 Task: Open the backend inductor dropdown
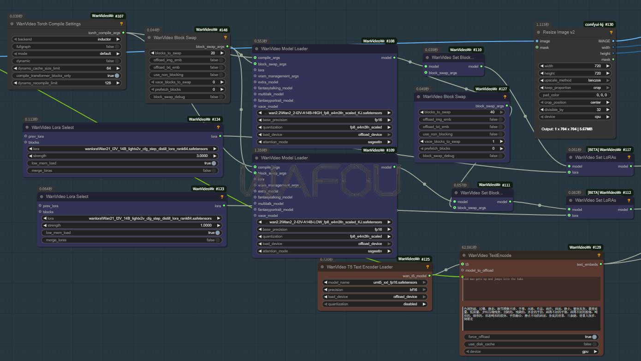click(66, 39)
